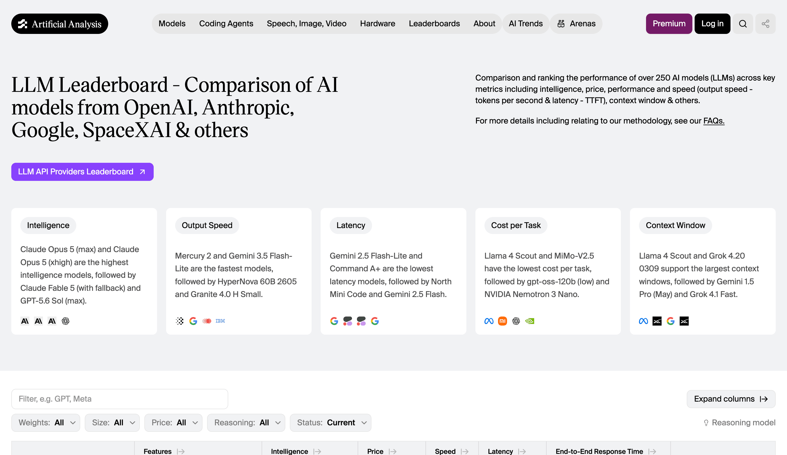Screen dimensions: 787x455
Task: Expand the Features column arrow
Action: (x=181, y=451)
